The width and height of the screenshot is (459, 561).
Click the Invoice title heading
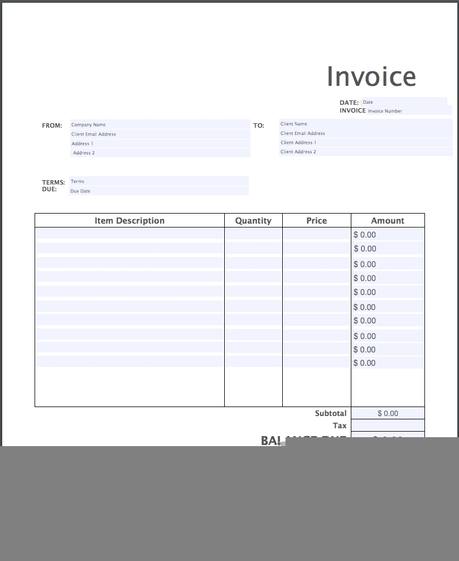pyautogui.click(x=371, y=76)
